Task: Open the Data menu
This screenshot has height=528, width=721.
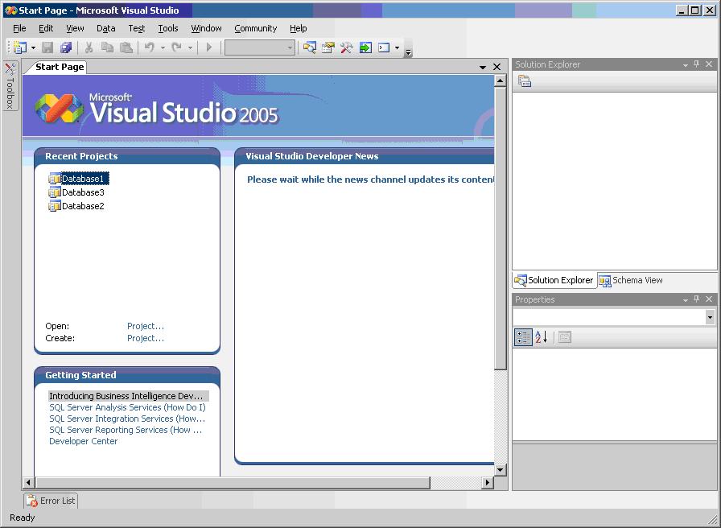Action: 105,28
